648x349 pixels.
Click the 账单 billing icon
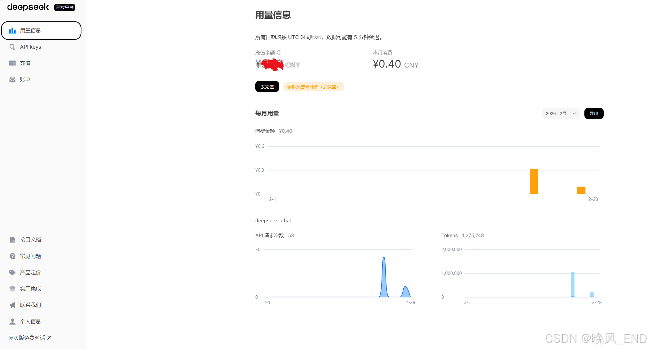coord(12,79)
